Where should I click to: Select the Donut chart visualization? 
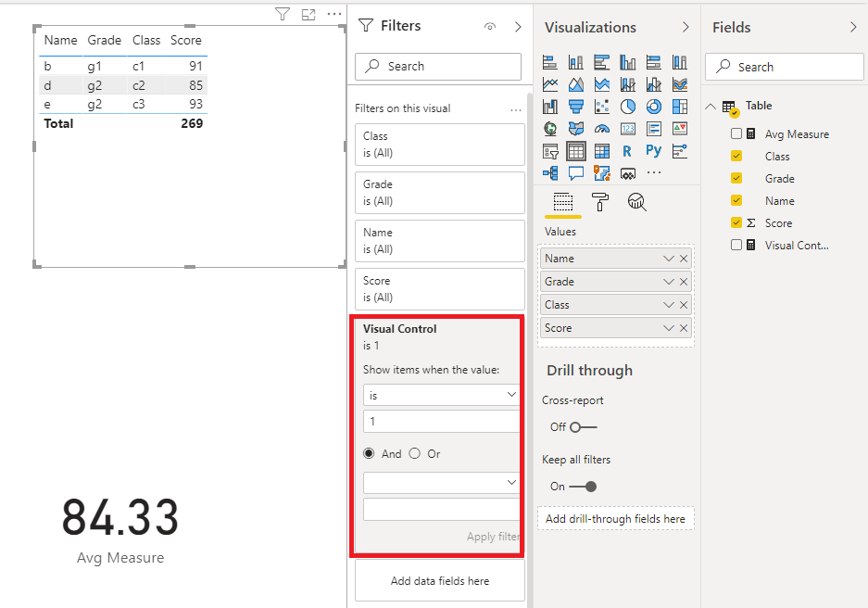click(654, 107)
